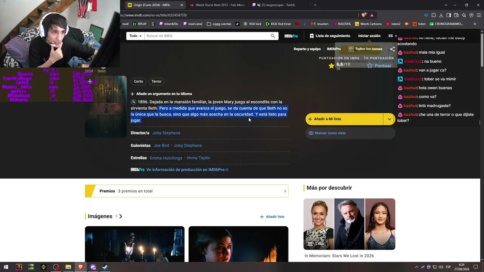Show hidden system tray icons
Viewport: 484px width, 272px height.
coord(417,267)
